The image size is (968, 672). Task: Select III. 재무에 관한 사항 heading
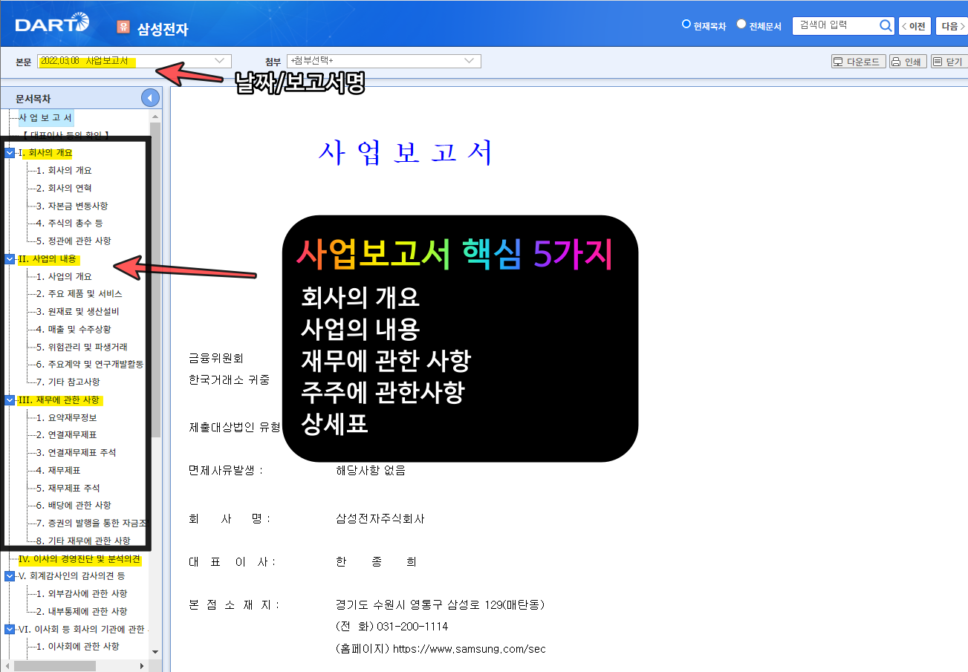(x=60, y=400)
